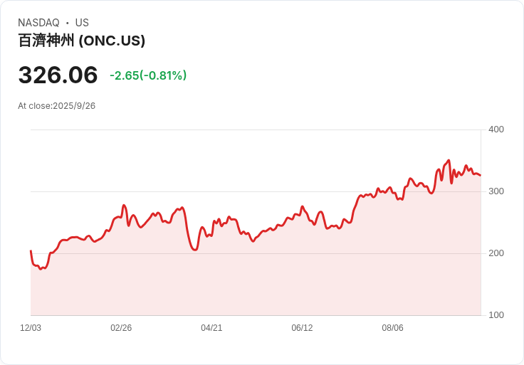Screen dimensions: 524x365
Task: Click the leftmost start of the price line
Action: (x=31, y=250)
